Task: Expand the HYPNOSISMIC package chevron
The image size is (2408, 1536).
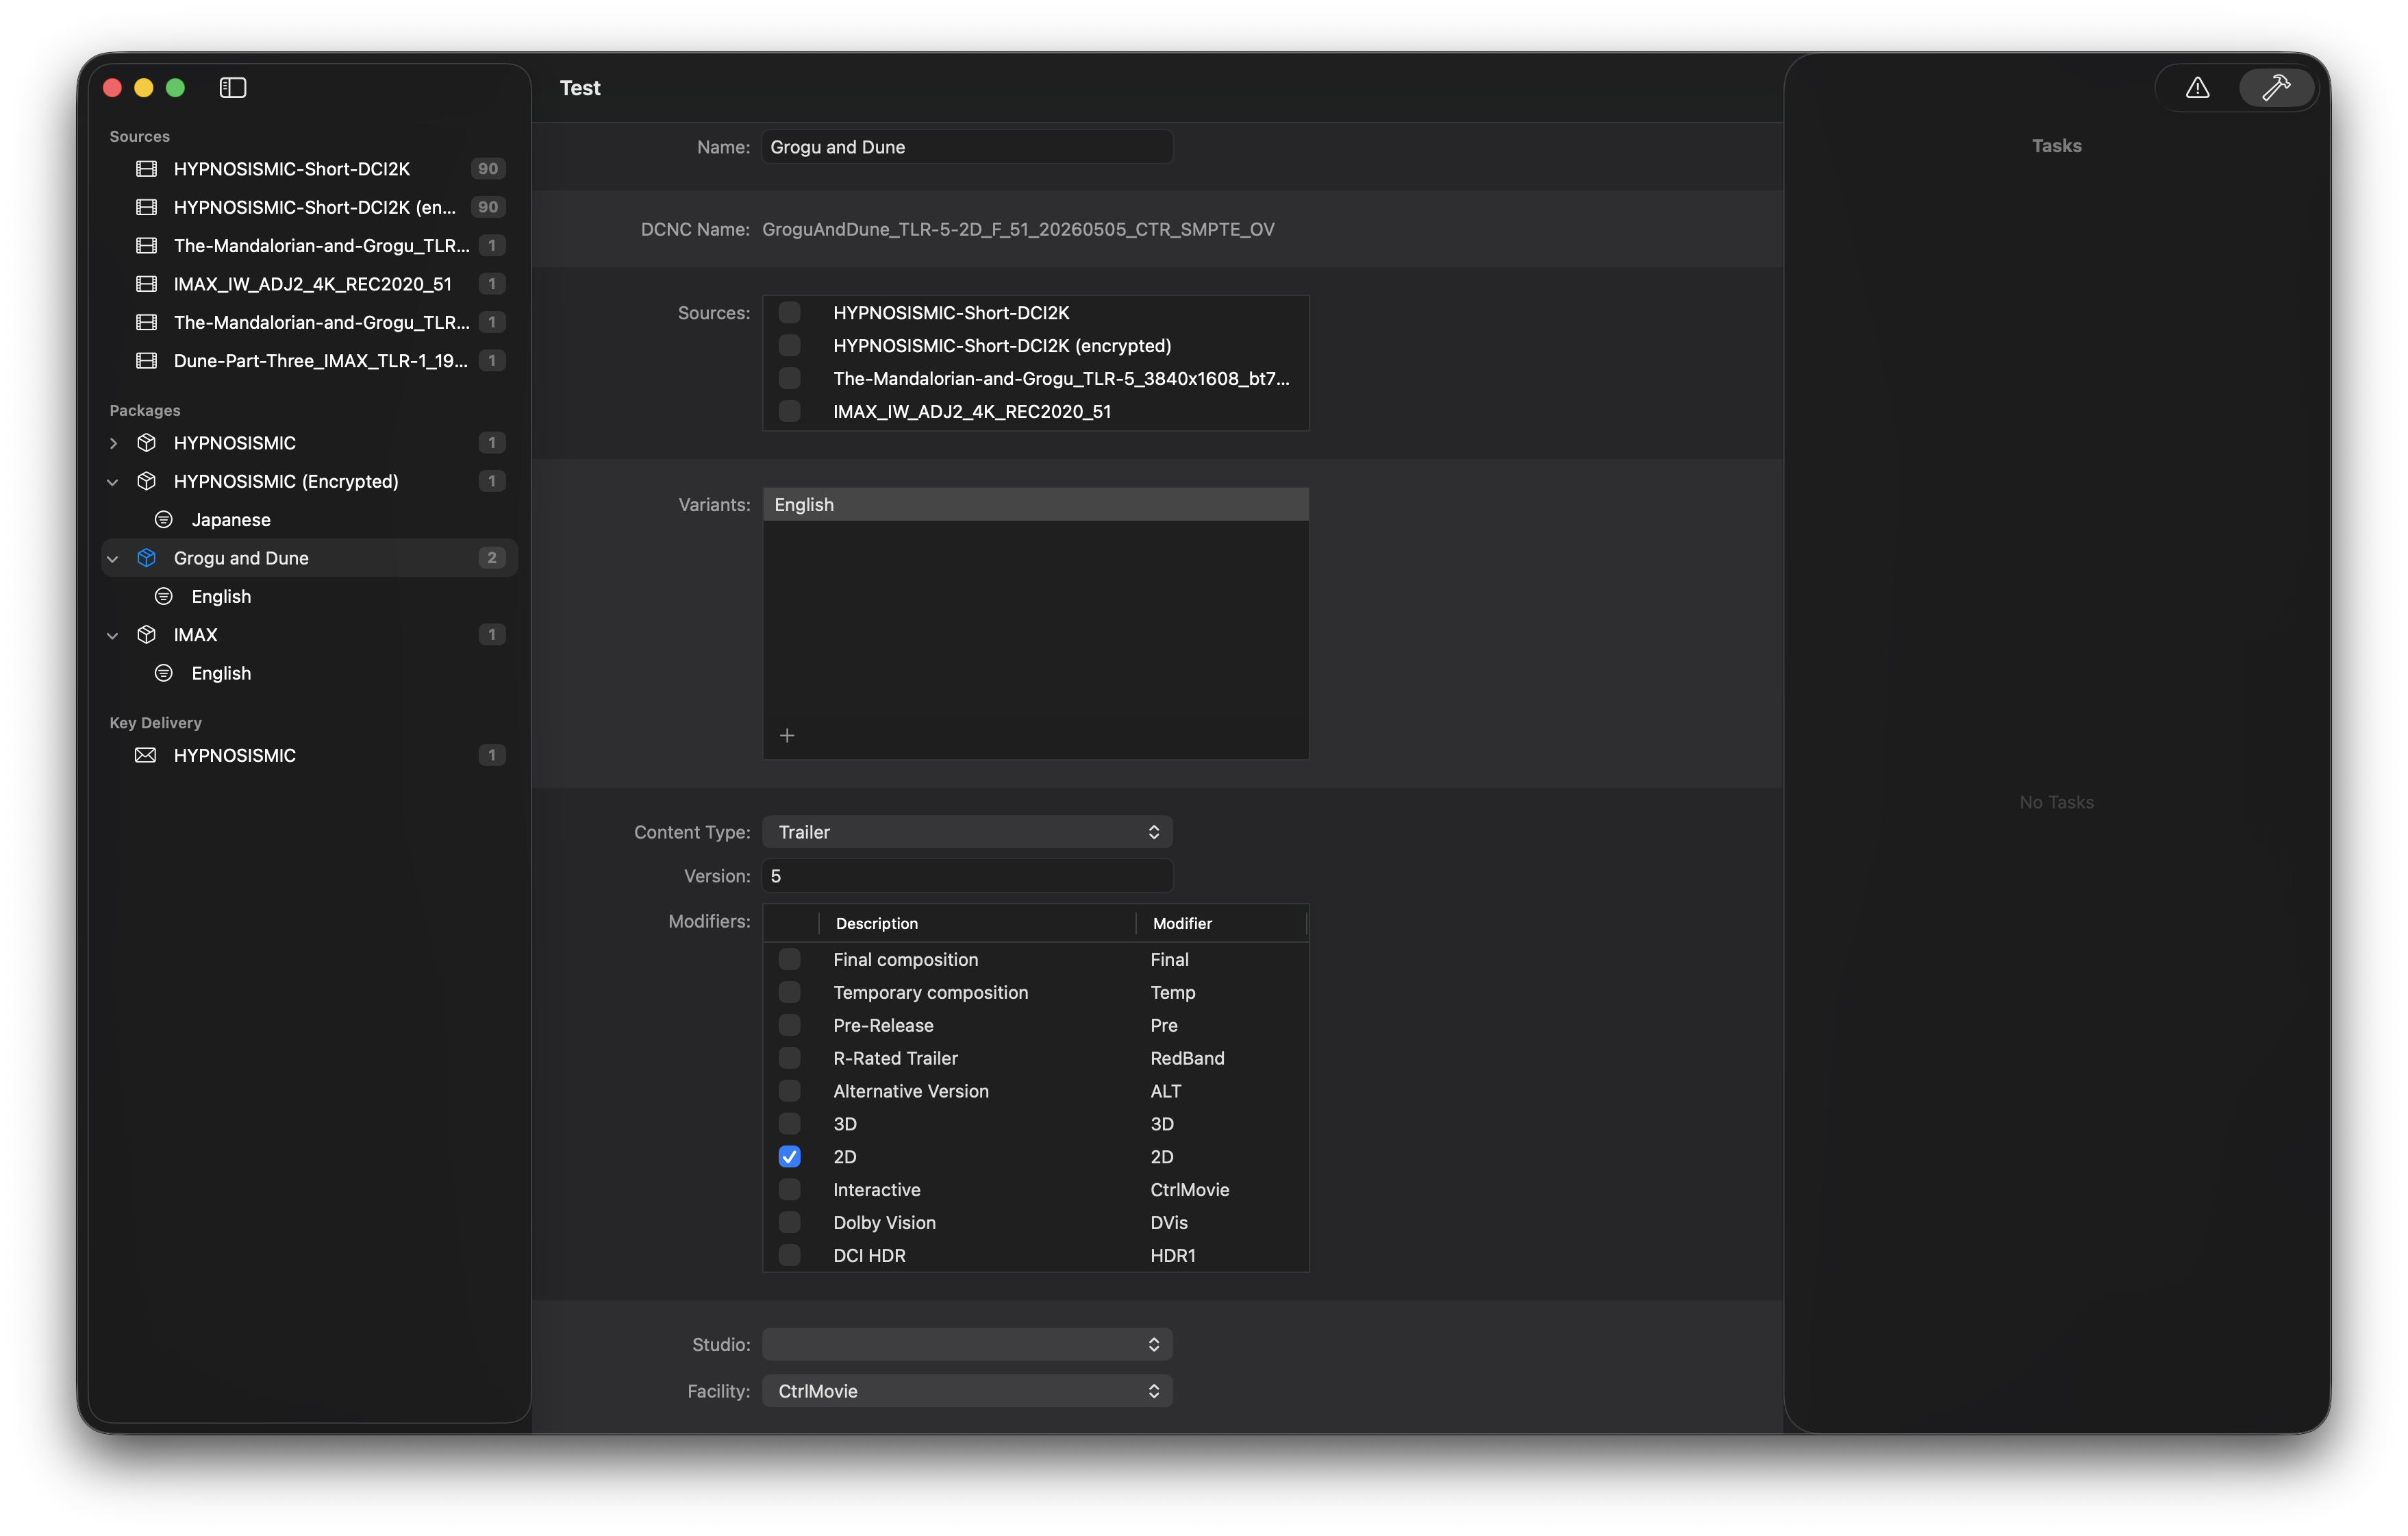Action: 113,443
